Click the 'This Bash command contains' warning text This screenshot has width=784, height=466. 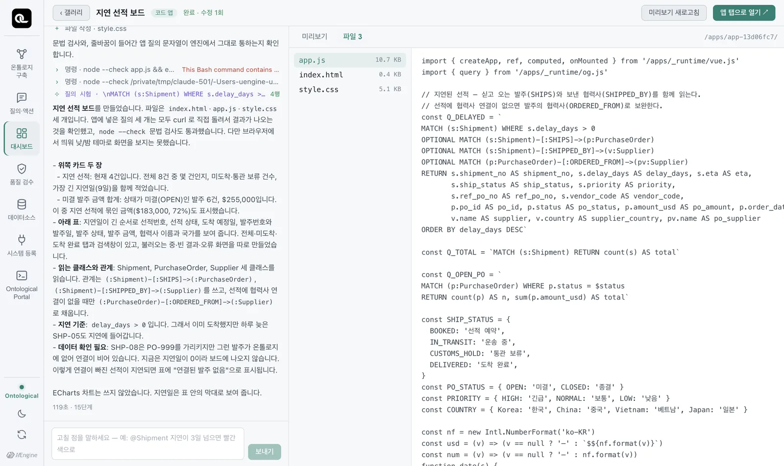[x=230, y=70]
